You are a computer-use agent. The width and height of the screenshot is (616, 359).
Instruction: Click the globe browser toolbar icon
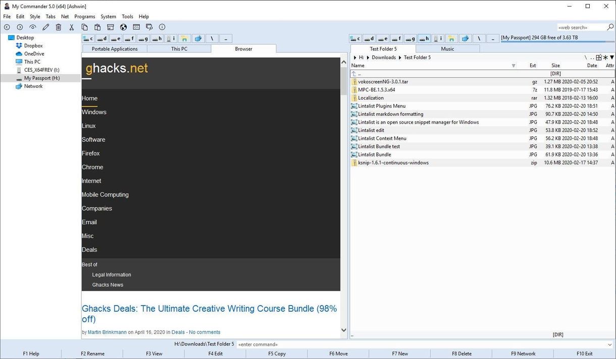click(123, 27)
